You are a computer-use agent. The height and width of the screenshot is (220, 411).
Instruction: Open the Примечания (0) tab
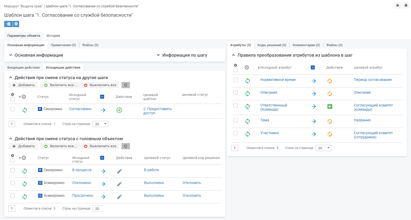click(63, 45)
